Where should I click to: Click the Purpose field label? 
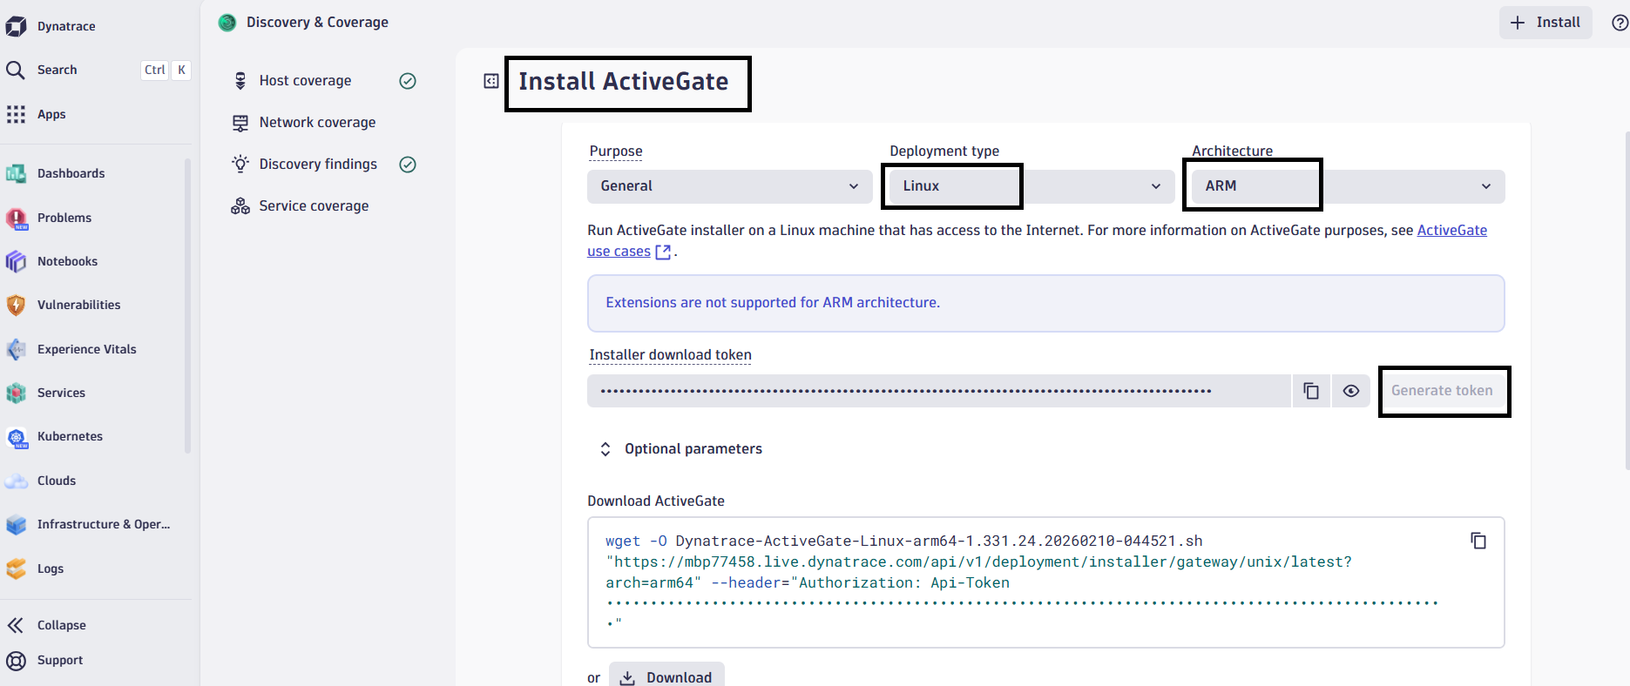[616, 151]
